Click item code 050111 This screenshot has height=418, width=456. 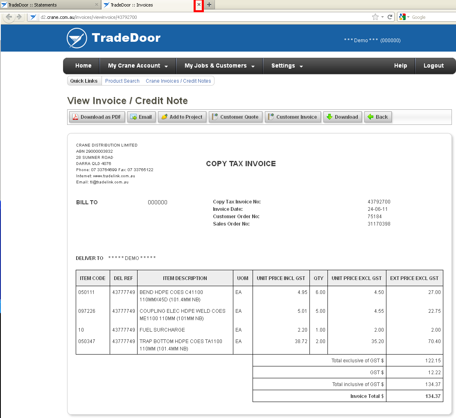[86, 292]
